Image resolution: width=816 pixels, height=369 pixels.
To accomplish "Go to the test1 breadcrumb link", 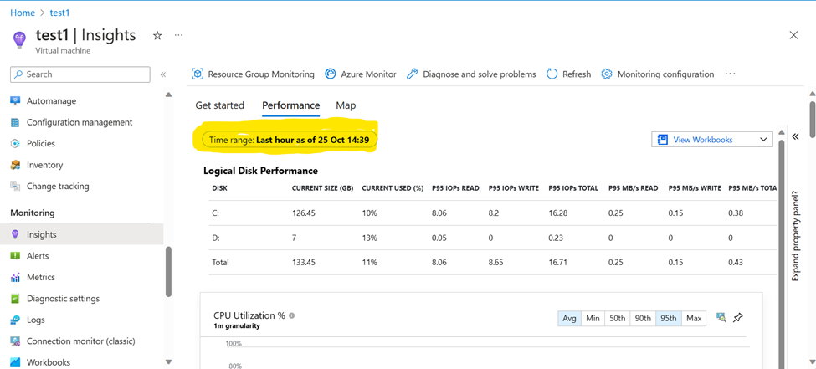I will point(60,13).
